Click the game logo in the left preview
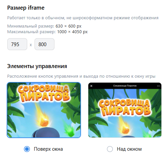 tap(43, 94)
